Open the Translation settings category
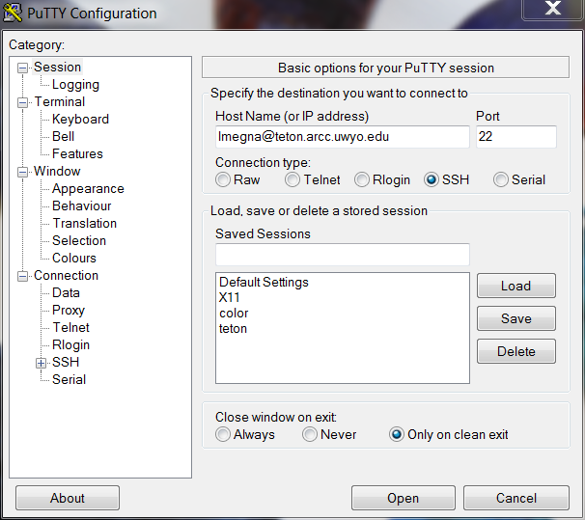The height and width of the screenshot is (520, 585). tap(85, 223)
